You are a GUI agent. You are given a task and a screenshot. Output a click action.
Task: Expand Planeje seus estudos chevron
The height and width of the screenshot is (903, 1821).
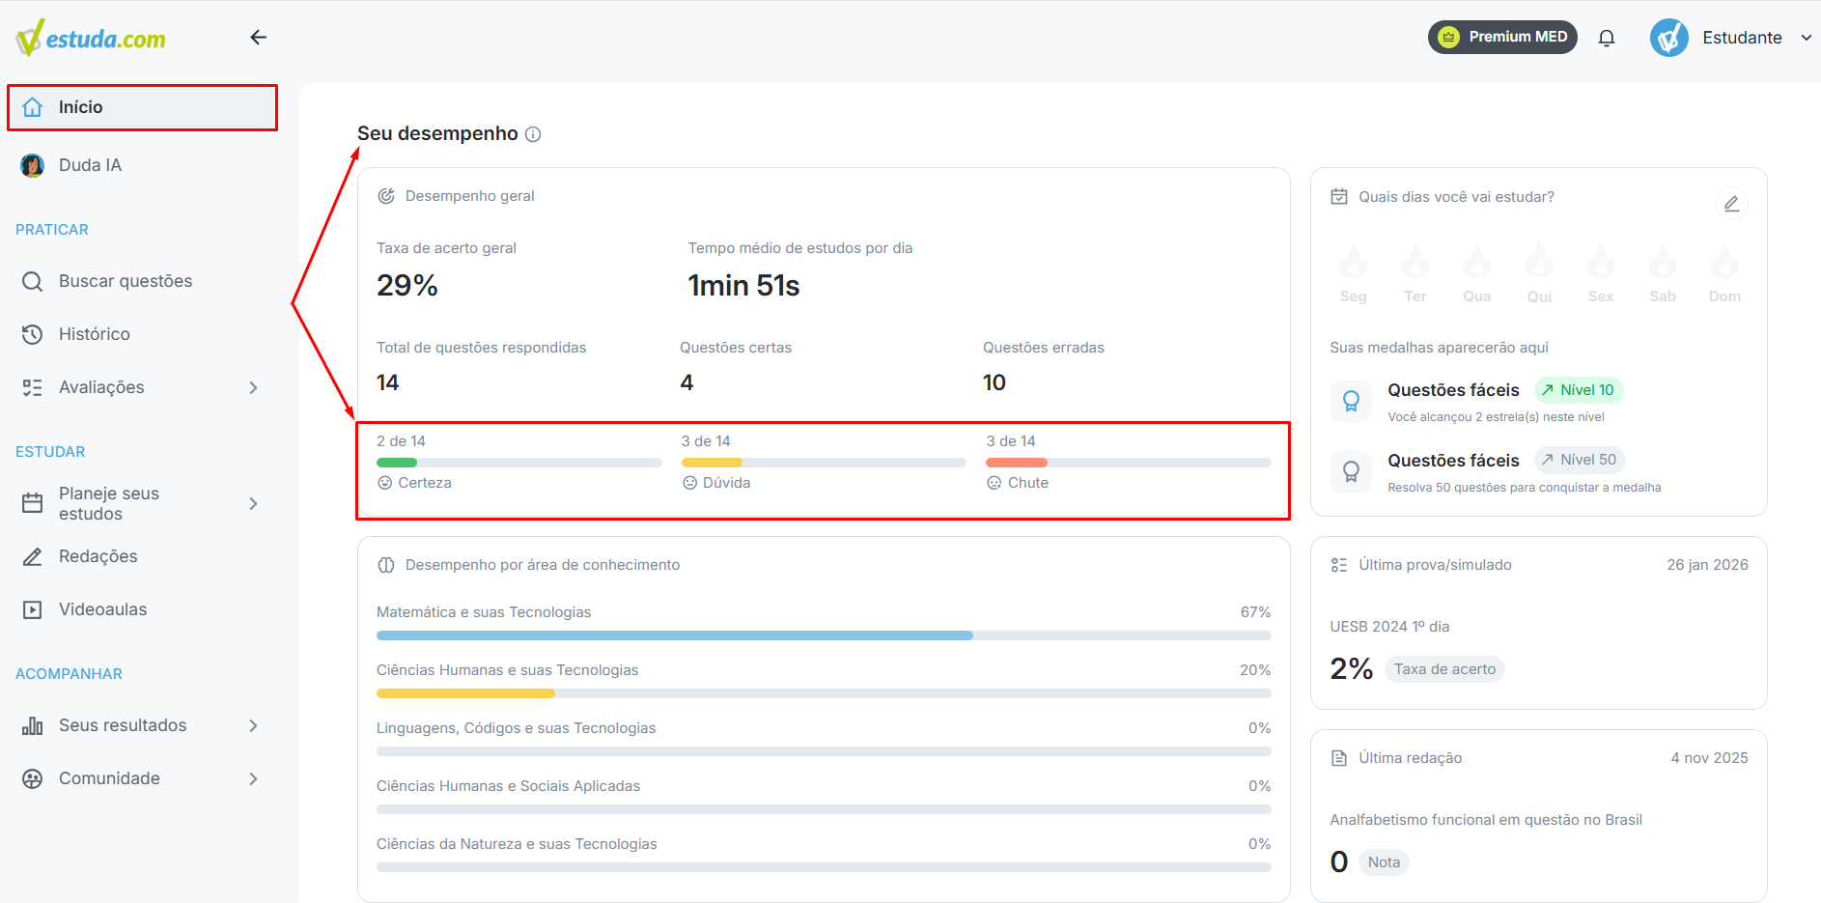(x=254, y=503)
